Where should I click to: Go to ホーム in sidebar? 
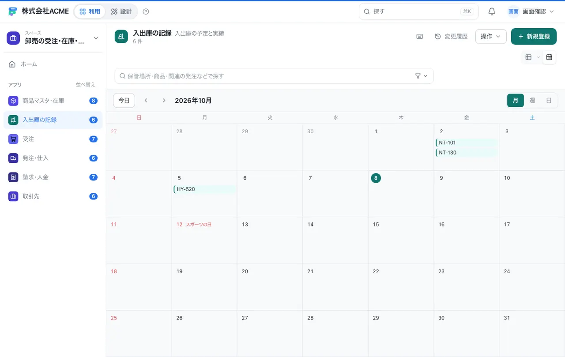53,64
